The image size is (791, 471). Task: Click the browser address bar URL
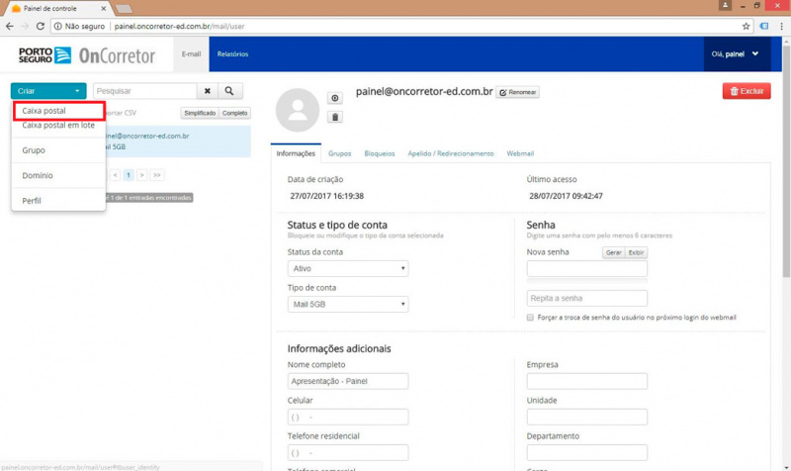[x=179, y=27]
